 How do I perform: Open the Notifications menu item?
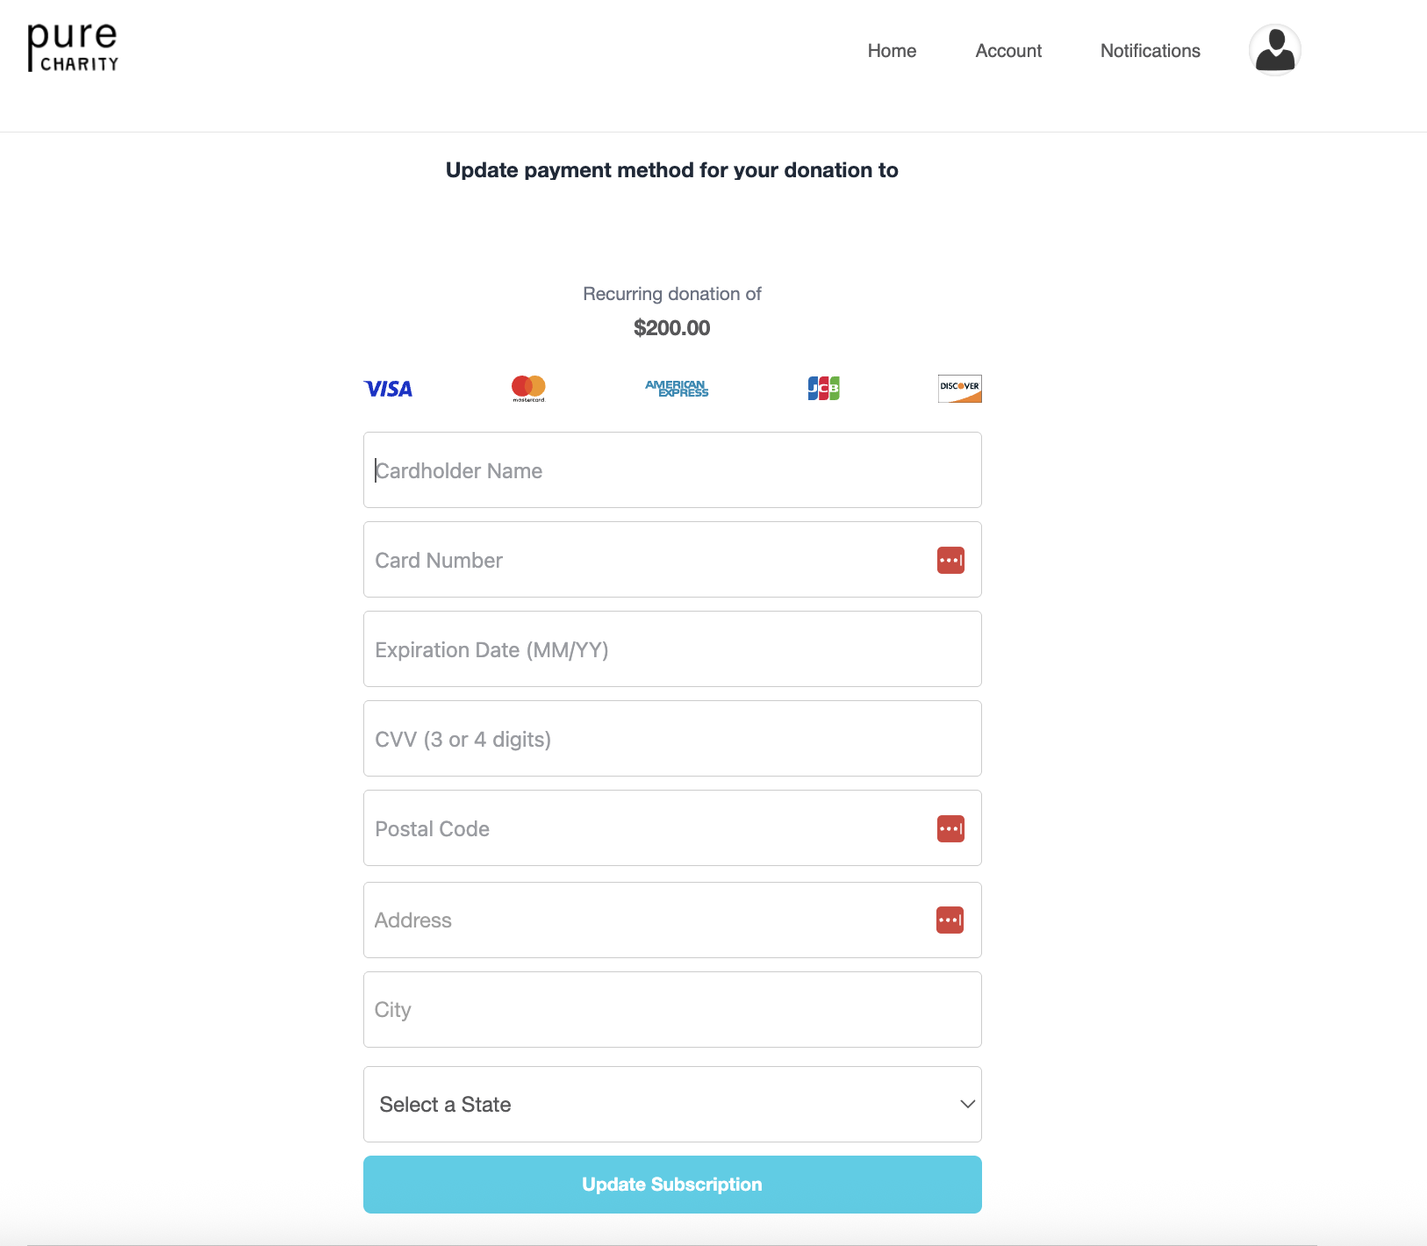(1150, 51)
